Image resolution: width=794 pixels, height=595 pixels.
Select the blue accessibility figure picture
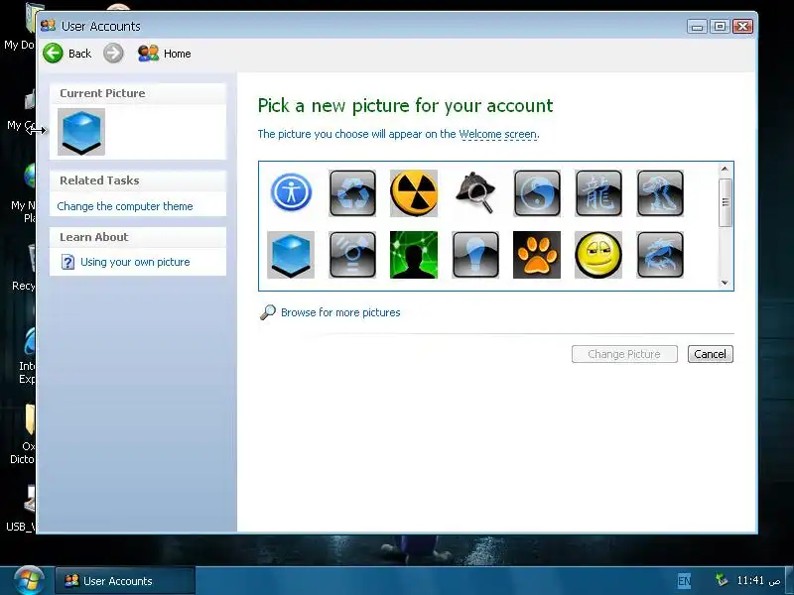[291, 192]
